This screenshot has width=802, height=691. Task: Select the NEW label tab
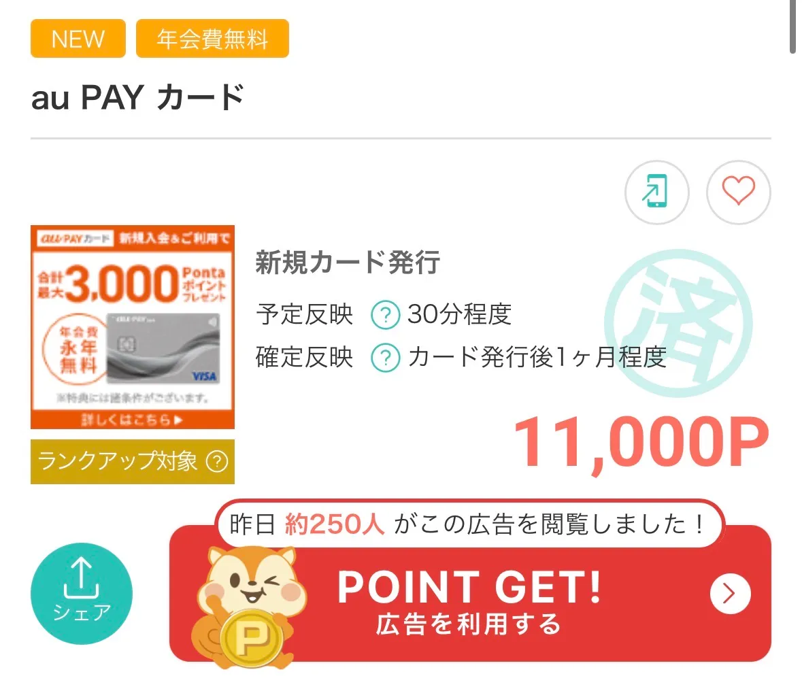point(78,39)
